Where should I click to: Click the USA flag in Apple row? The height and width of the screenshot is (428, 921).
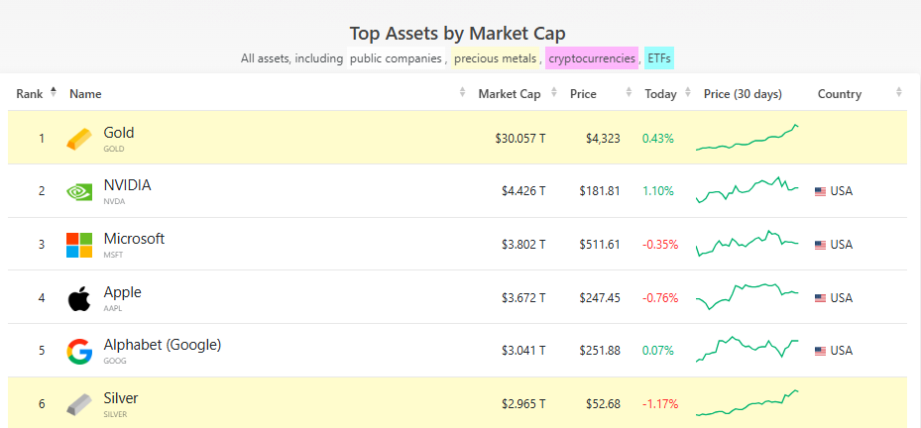pos(820,298)
